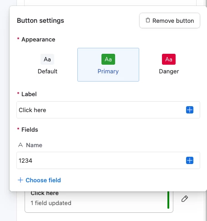Select the Default appearance option
Screen dimensions: 207x221
47,65
